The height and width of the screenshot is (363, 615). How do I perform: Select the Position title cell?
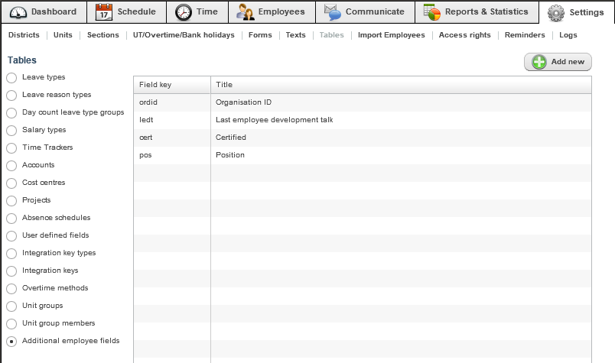click(x=401, y=155)
